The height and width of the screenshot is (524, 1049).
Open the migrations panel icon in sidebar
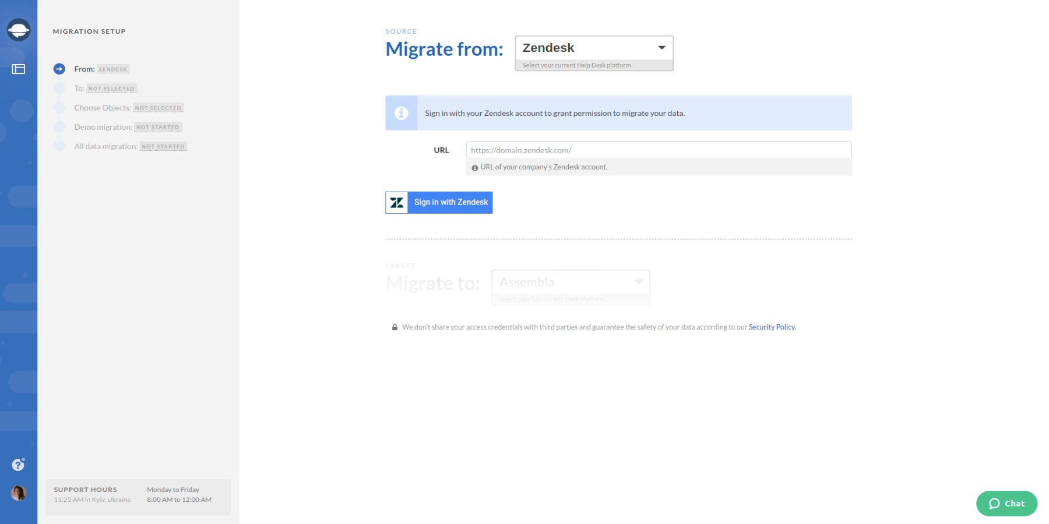coord(19,68)
